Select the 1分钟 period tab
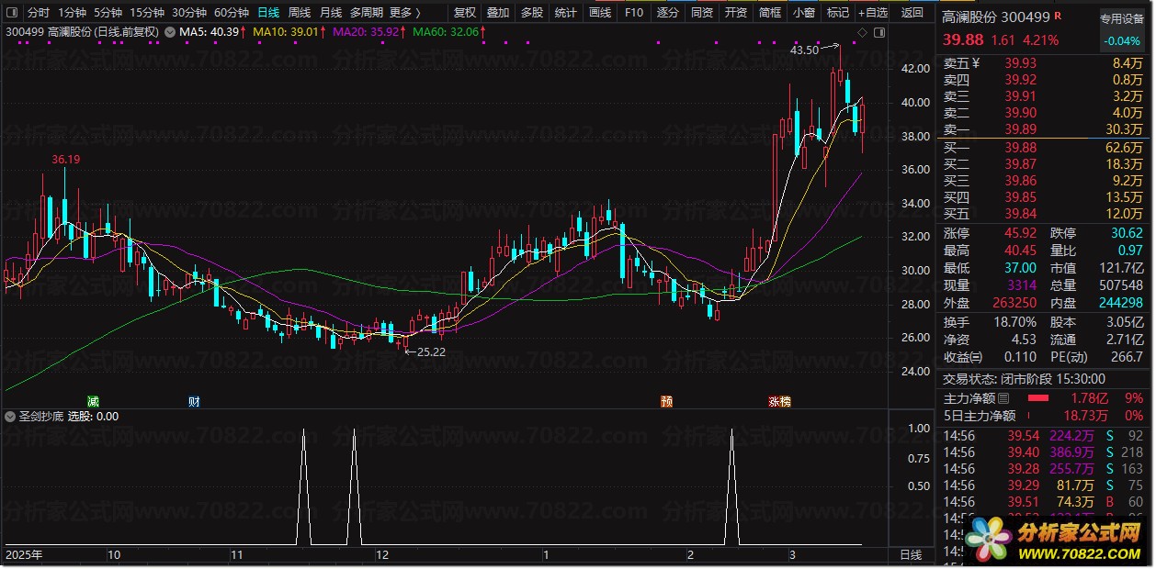The image size is (1156, 569). [x=72, y=13]
